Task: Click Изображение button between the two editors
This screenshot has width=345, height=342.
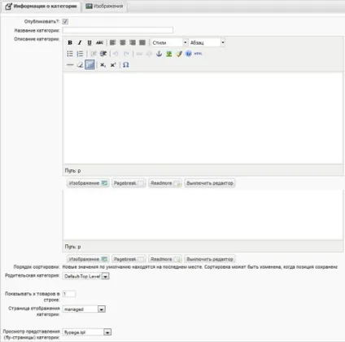Action: [x=88, y=183]
